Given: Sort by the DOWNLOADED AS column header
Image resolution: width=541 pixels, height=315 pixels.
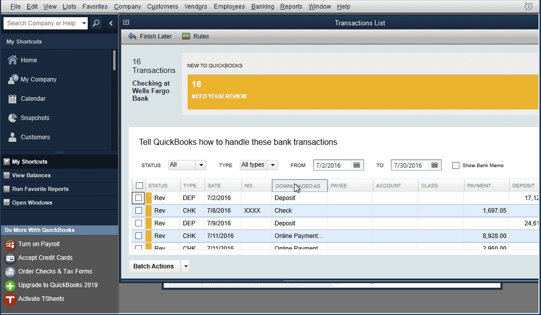Looking at the screenshot, I should [x=300, y=186].
